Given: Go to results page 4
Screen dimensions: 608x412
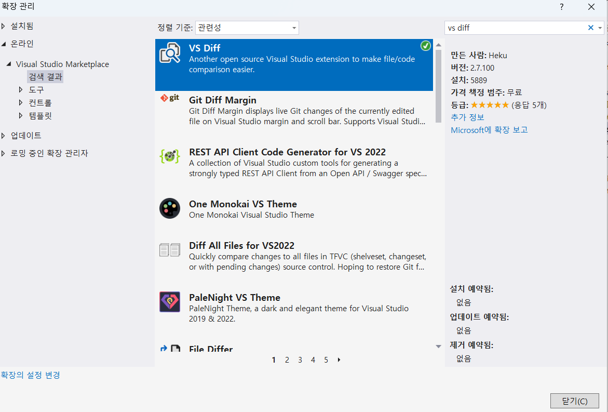Looking at the screenshot, I should click(313, 360).
